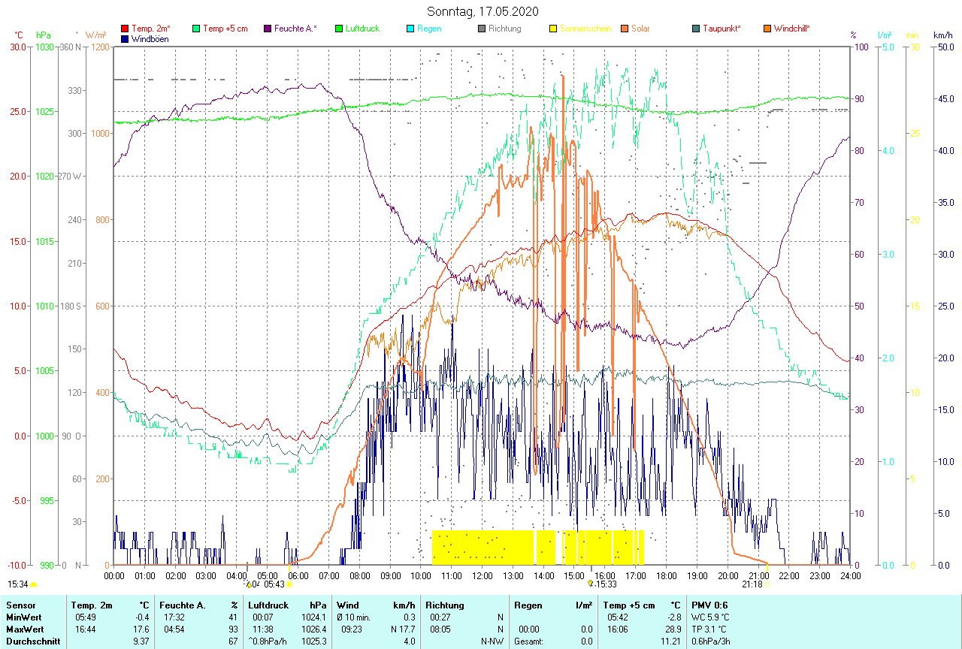Click the 'MaxWert' row label
Image resolution: width=962 pixels, height=649 pixels.
[24, 629]
